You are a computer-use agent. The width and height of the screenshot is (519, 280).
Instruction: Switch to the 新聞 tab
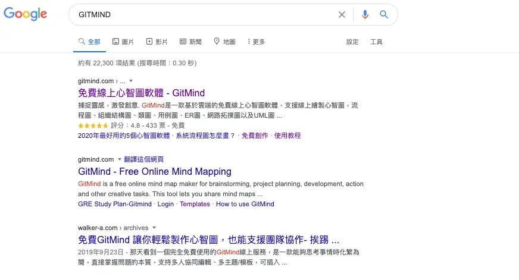click(x=190, y=42)
